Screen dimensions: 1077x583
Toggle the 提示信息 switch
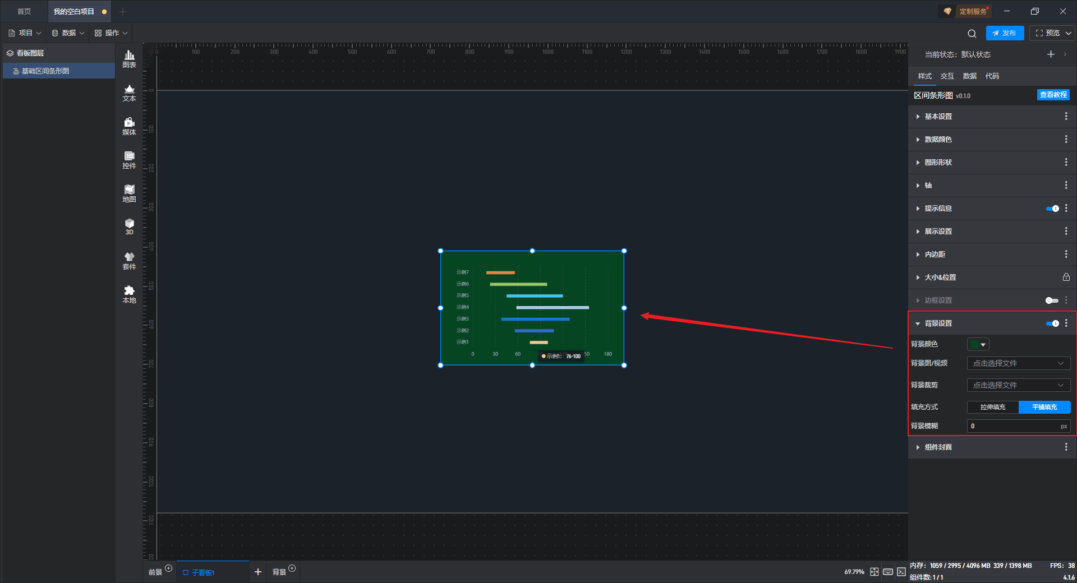coord(1052,209)
